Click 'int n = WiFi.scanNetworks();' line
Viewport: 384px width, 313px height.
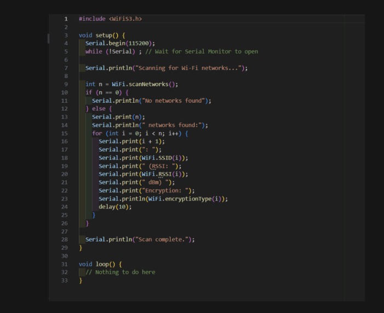click(132, 84)
